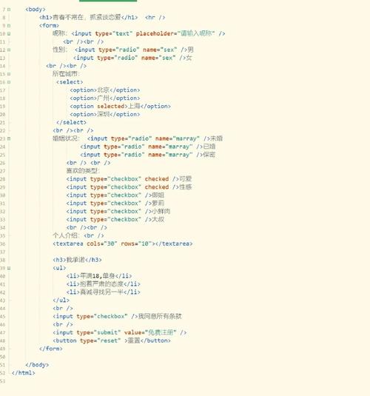Place cursor on the textarea tag line
Screen dimensions: 370x396
[x=123, y=244]
